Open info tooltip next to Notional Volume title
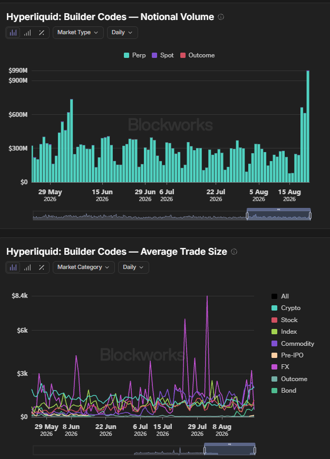Screen dimensions: 330x459 [221, 17]
